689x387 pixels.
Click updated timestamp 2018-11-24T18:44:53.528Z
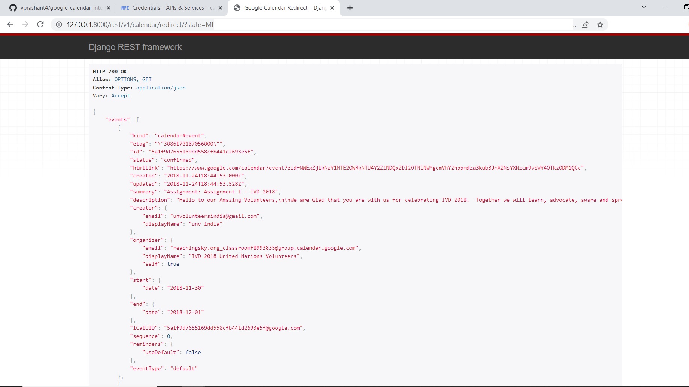204,184
